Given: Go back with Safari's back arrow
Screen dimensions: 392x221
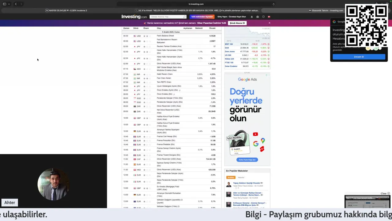Looking at the screenshot, I should [x=16, y=4].
